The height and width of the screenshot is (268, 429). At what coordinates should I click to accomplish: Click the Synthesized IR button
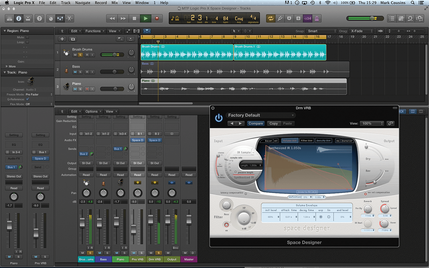pos(244,178)
